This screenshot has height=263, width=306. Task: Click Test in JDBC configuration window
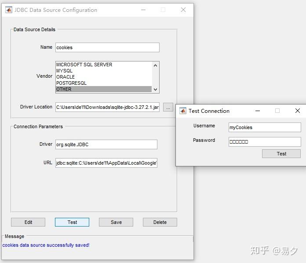click(72, 222)
